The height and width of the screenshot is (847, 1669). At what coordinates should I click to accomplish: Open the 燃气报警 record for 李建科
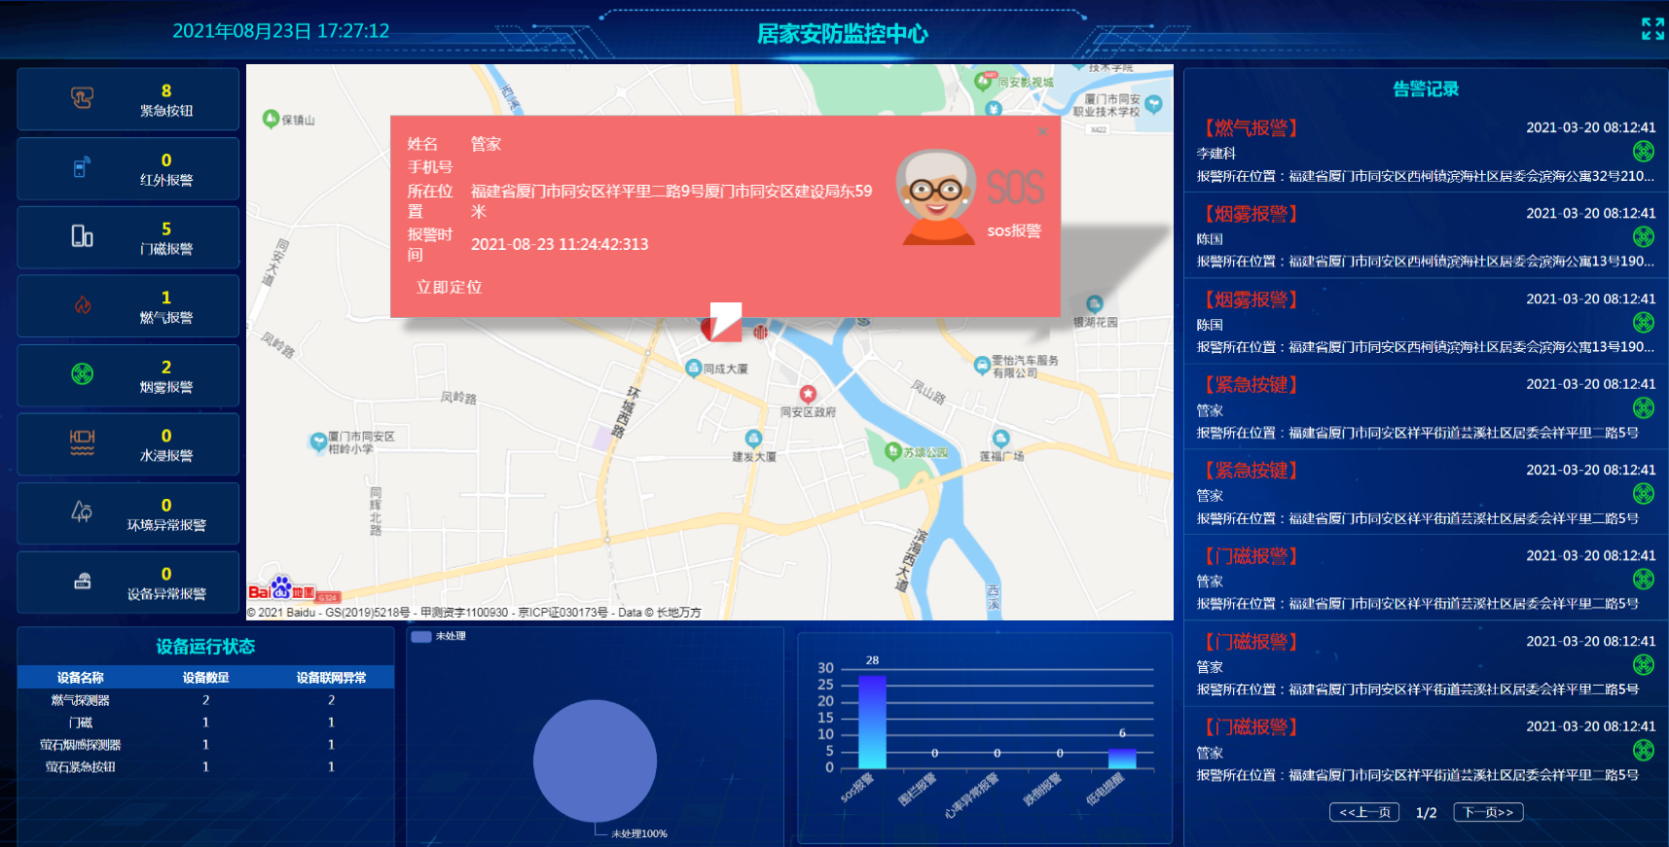[1425, 152]
